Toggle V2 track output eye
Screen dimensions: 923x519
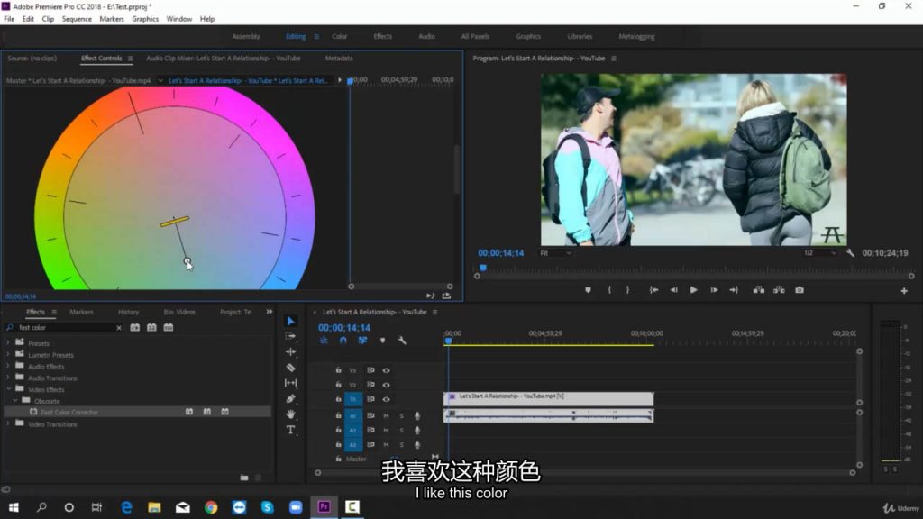386,385
